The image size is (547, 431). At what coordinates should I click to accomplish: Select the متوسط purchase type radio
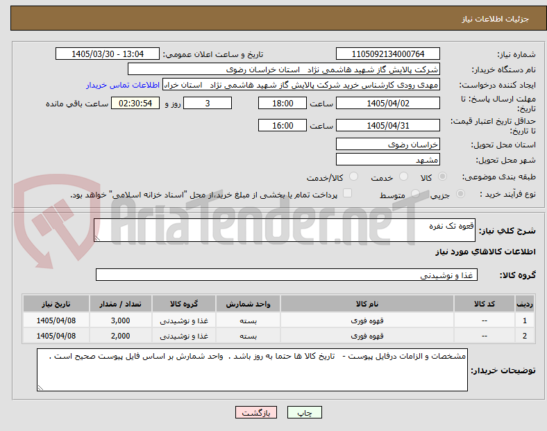point(415,194)
